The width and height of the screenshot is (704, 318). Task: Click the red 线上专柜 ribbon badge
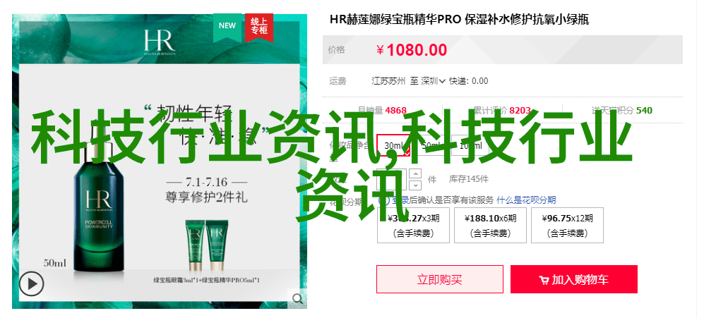click(259, 27)
